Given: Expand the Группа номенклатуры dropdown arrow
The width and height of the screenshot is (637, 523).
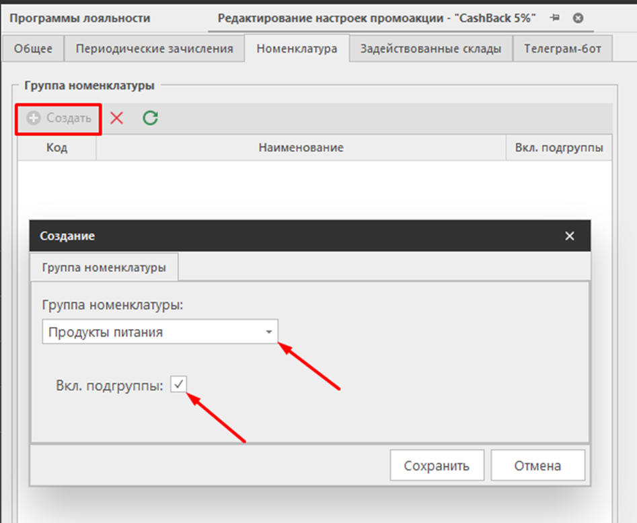Looking at the screenshot, I should (269, 333).
